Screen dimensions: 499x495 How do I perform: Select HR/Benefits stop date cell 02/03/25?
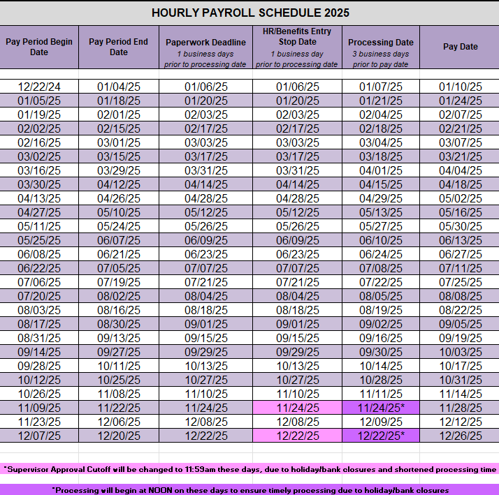(297, 114)
